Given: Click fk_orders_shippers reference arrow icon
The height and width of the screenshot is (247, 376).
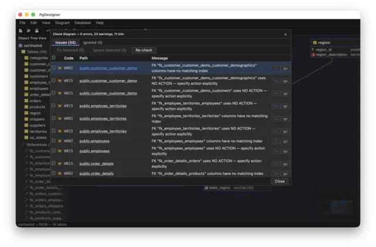Looking at the screenshot, I should tap(26, 206).
